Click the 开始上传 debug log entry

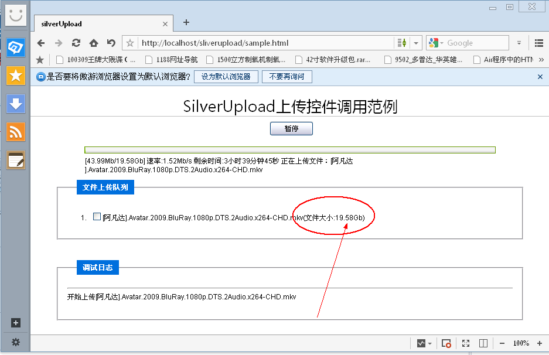182,297
